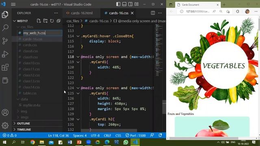Collapse the css_files folder
The height and width of the screenshot is (146, 260).
pos(18,27)
